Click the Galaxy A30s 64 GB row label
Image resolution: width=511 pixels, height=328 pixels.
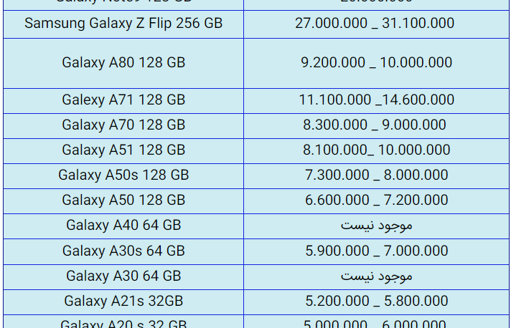(x=123, y=251)
